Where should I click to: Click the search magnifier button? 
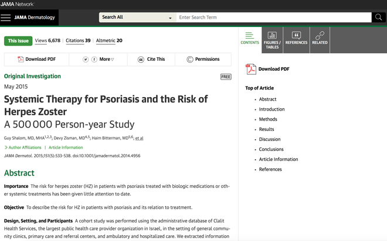[378, 17]
